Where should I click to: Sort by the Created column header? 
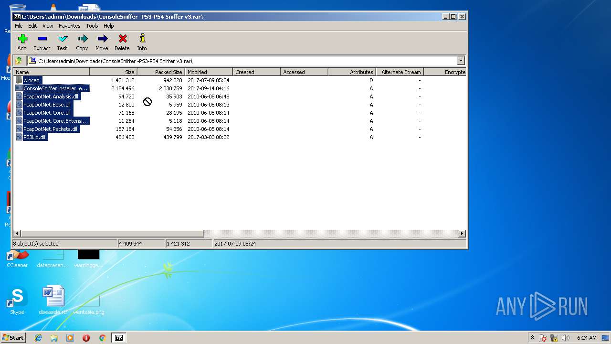pos(257,72)
